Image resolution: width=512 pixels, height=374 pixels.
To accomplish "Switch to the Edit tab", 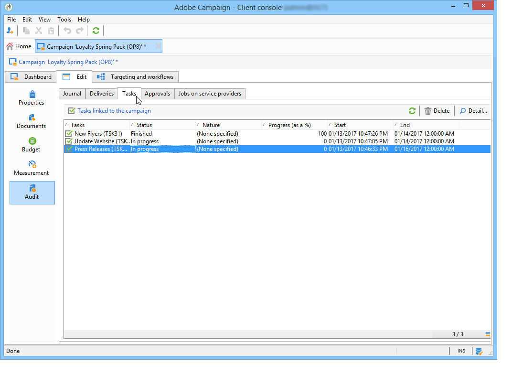I will 75,77.
